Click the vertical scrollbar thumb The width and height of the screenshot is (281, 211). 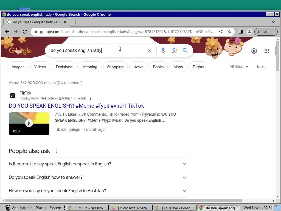[x=278, y=56]
